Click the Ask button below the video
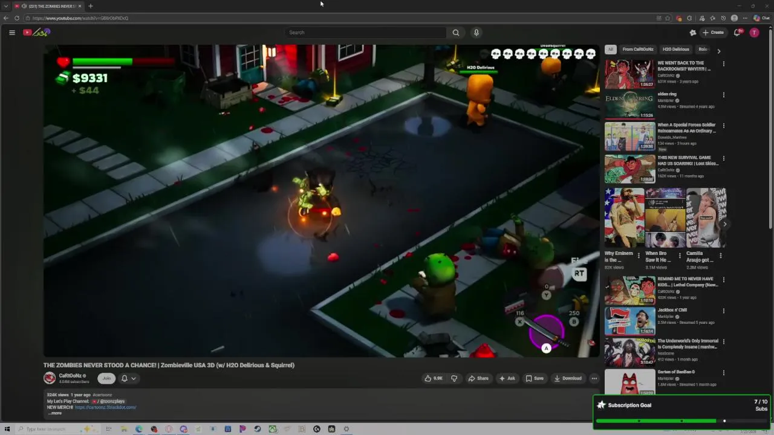Screen dimensions: 774x435 point(507,378)
